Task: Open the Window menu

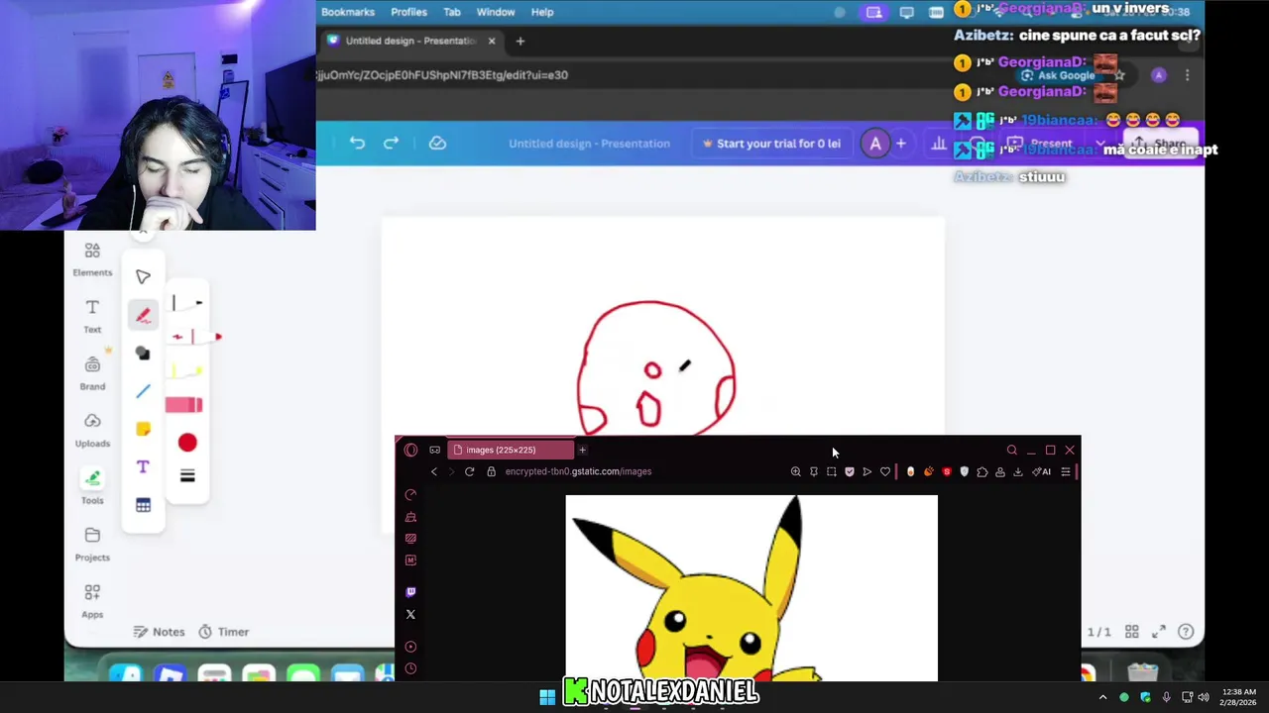Action: [496, 12]
